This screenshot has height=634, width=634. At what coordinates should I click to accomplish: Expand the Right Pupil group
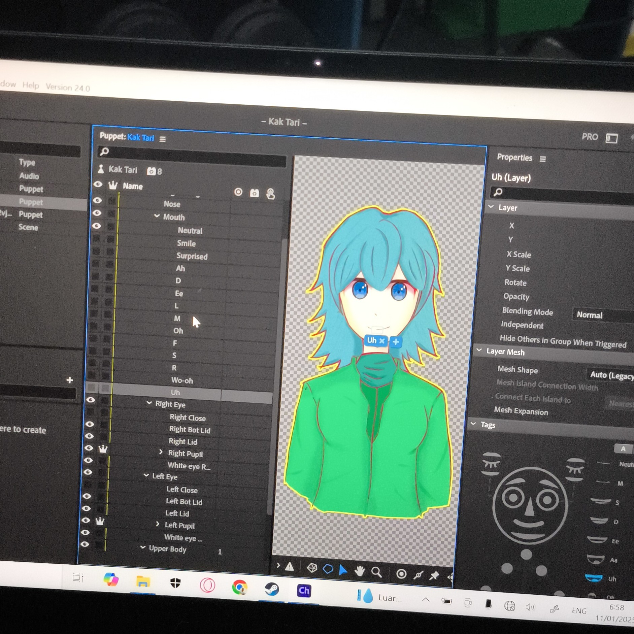[161, 452]
